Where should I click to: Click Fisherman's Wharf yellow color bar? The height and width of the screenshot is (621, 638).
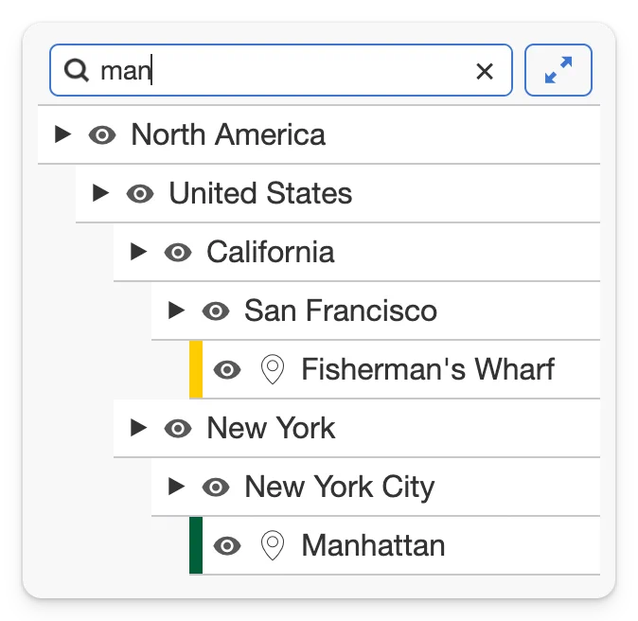click(x=196, y=369)
